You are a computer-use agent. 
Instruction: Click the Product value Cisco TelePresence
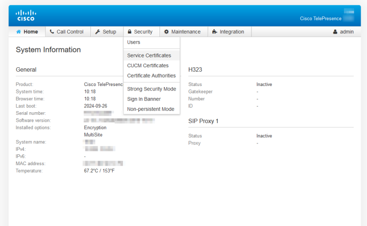click(103, 85)
